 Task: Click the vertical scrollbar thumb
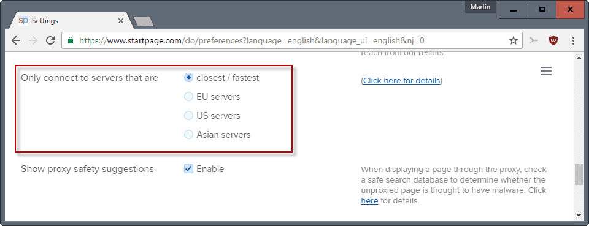[x=579, y=175]
